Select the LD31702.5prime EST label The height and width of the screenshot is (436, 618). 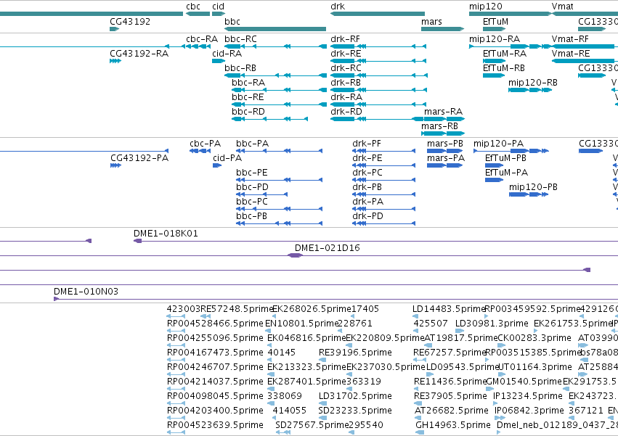click(x=355, y=396)
